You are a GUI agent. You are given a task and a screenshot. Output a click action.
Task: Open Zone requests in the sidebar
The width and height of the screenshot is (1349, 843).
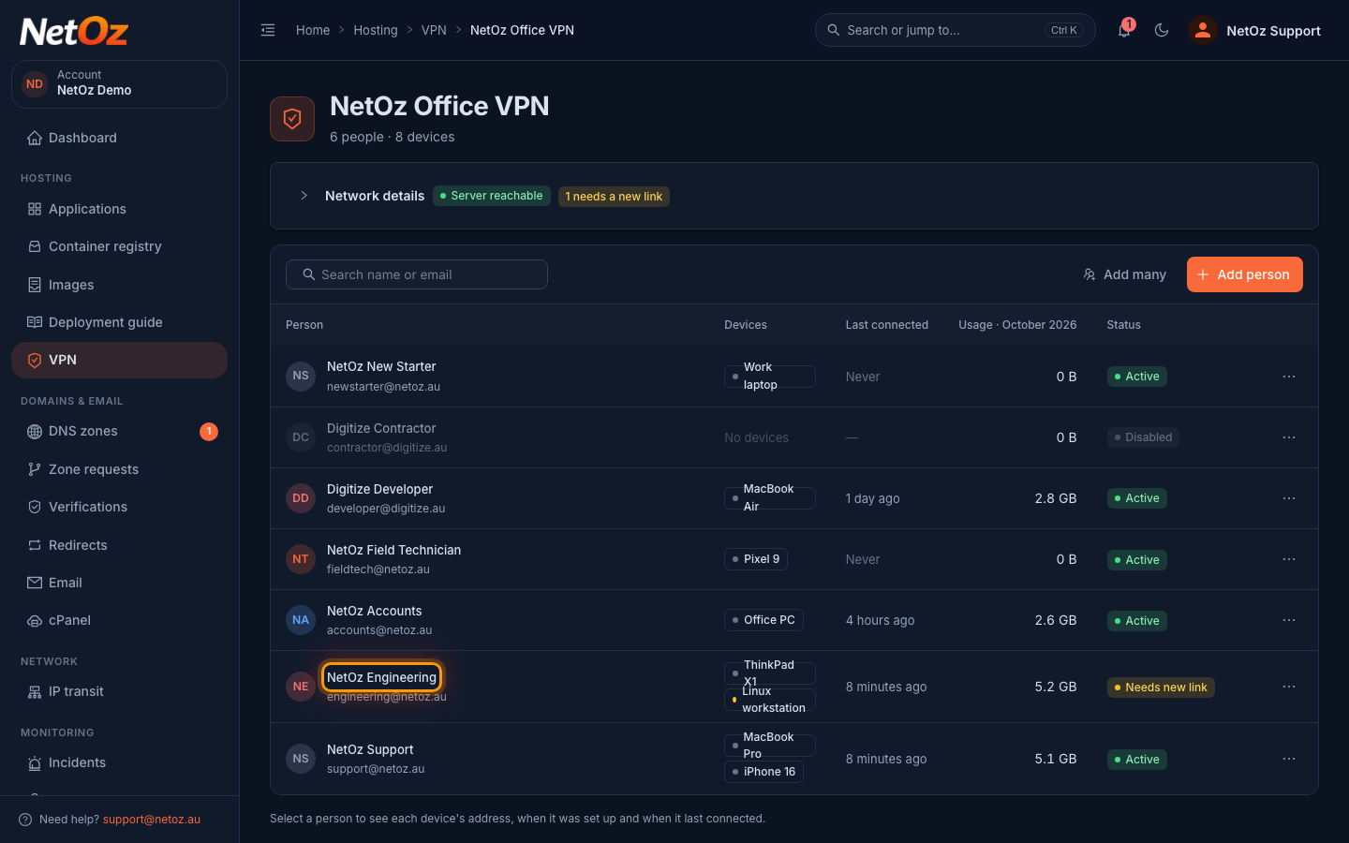pyautogui.click(x=119, y=469)
